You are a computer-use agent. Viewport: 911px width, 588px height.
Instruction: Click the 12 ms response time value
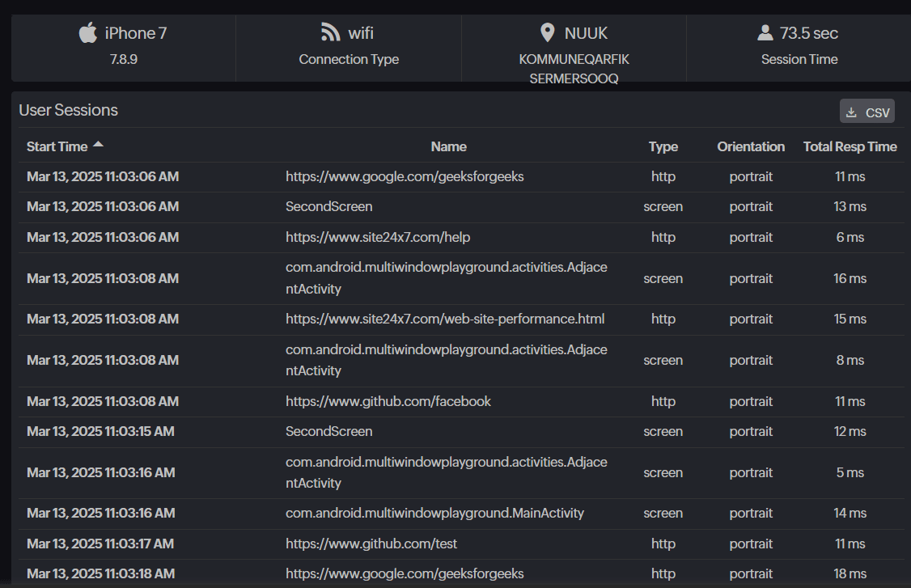[x=850, y=431]
